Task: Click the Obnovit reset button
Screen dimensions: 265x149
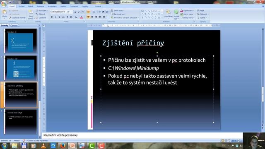Action: point(41,14)
